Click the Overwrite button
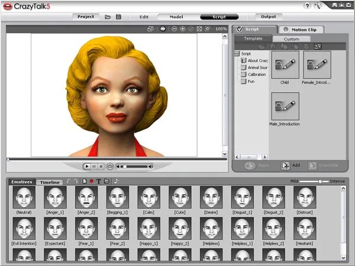Screen dimensions: 355x266 (323, 166)
